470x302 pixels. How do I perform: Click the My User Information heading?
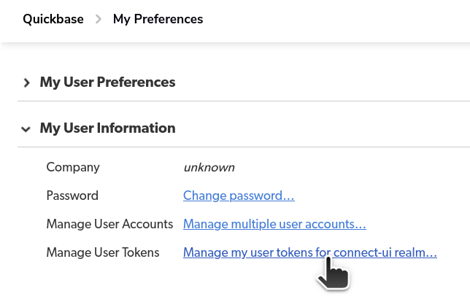(x=107, y=128)
